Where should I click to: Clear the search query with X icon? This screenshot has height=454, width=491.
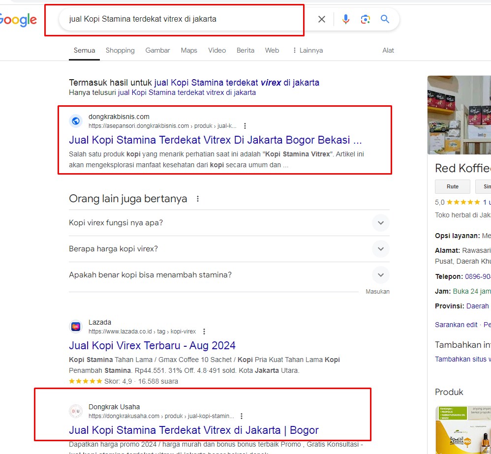point(322,19)
